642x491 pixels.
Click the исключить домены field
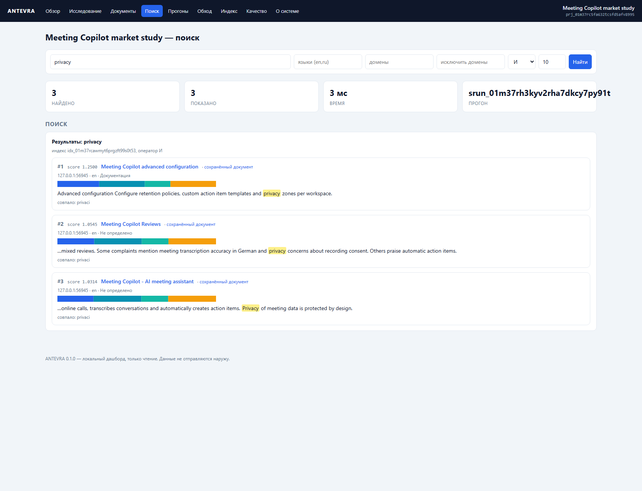(x=471, y=62)
